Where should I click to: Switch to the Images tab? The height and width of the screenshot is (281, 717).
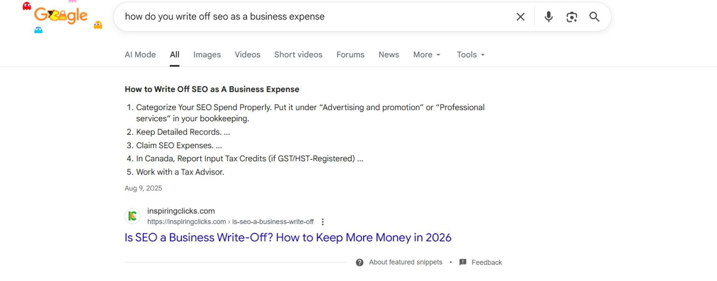(207, 55)
